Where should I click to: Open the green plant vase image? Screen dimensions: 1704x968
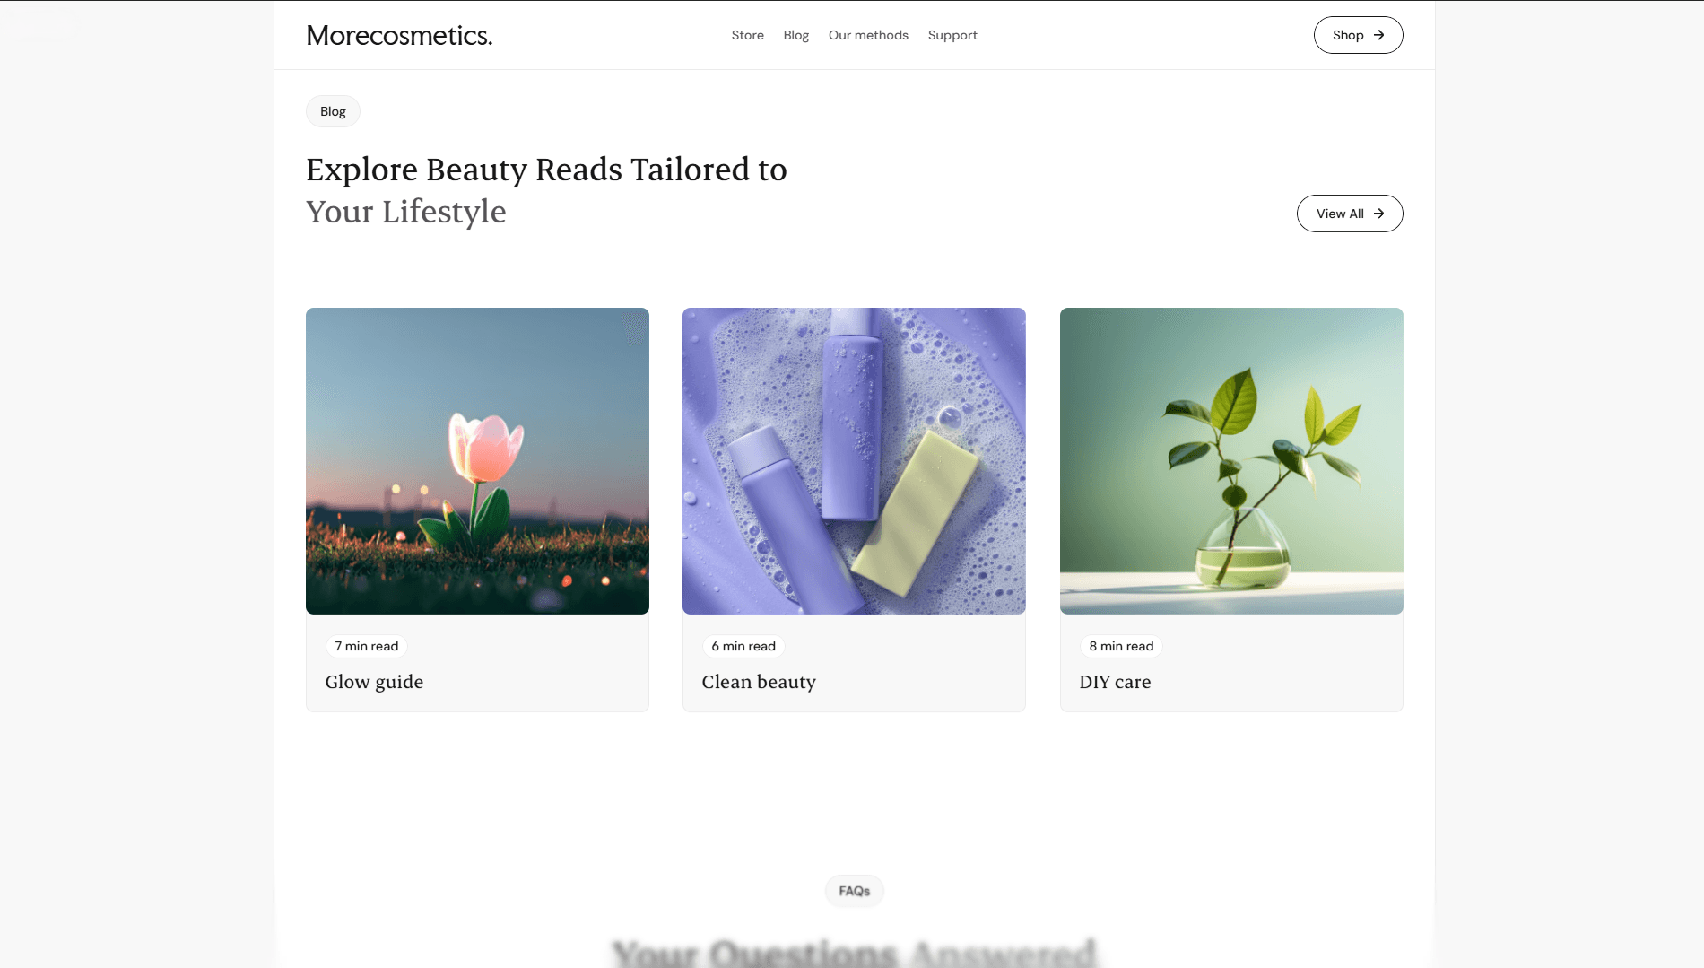(x=1231, y=461)
